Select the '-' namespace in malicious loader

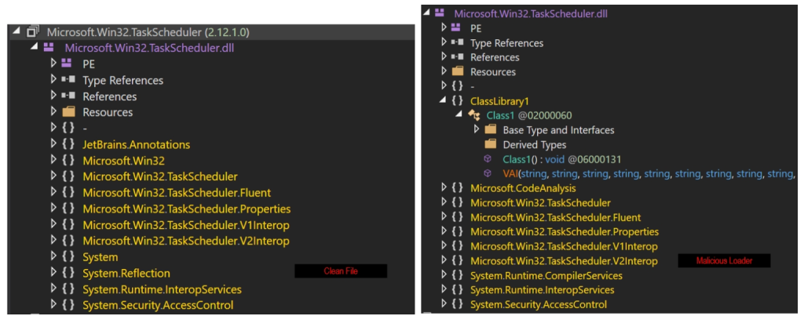click(472, 86)
